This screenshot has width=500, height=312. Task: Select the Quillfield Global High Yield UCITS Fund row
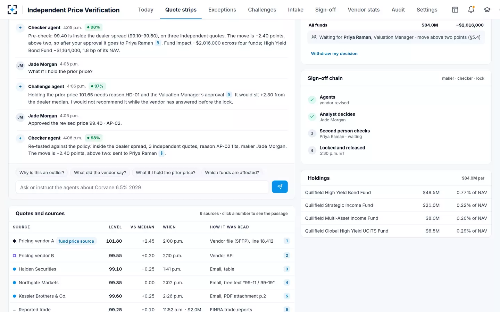coord(396,231)
